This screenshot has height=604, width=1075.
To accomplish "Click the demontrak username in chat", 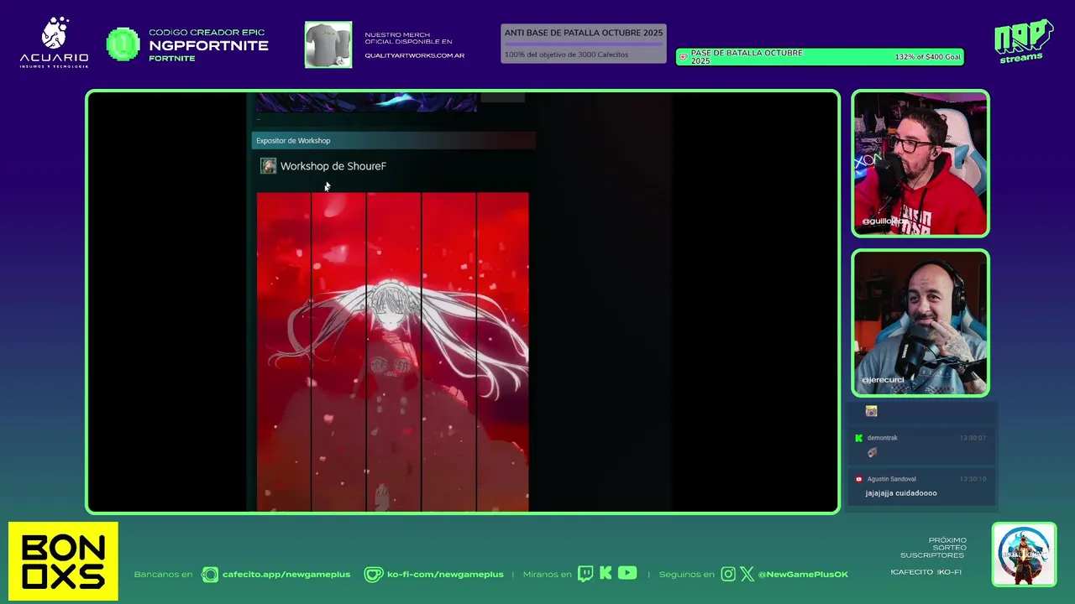I will pyautogui.click(x=883, y=438).
